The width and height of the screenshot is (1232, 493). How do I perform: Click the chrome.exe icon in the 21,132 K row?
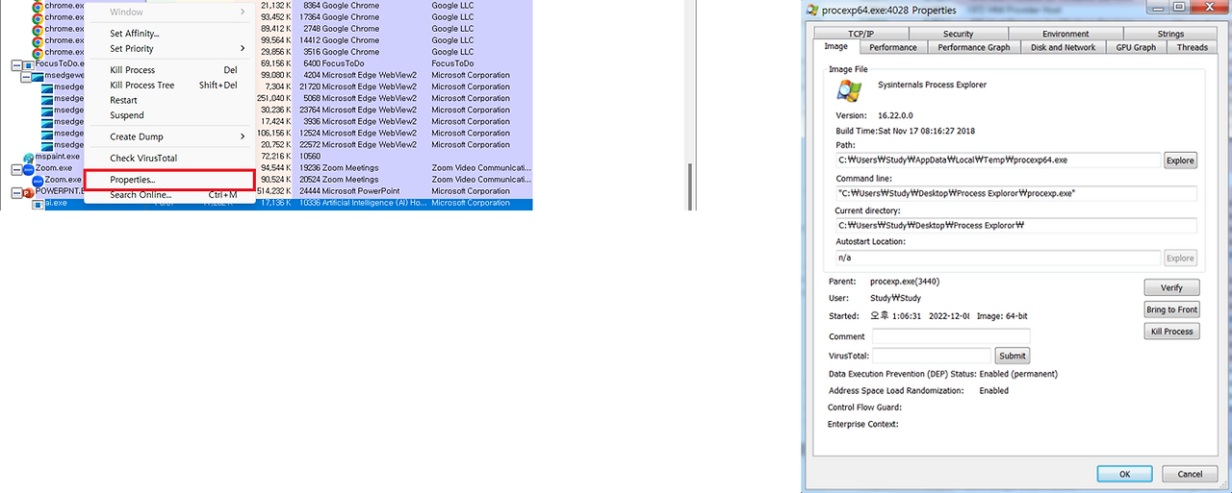(38, 7)
